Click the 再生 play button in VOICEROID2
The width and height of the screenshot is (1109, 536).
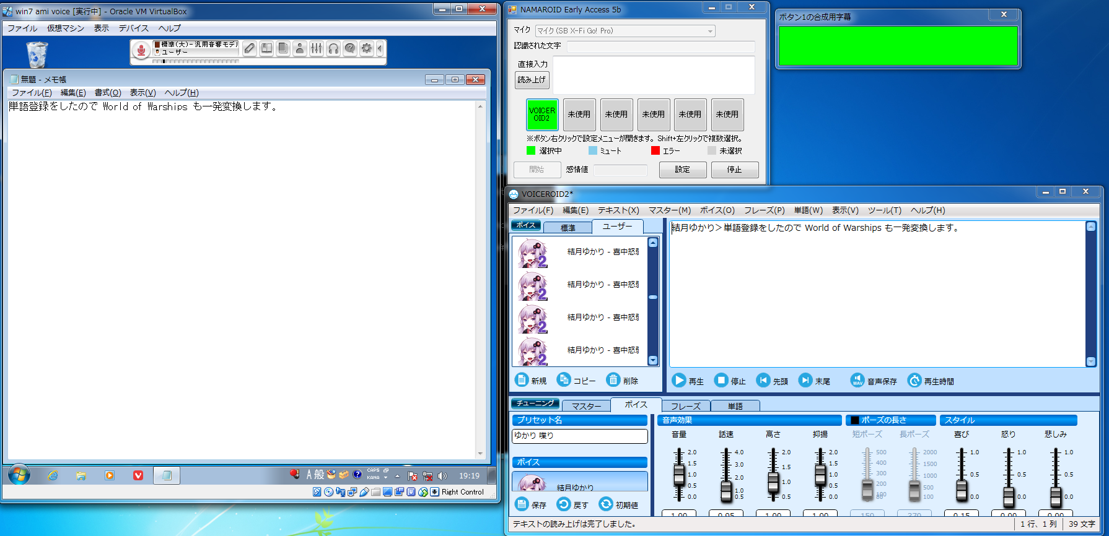688,381
